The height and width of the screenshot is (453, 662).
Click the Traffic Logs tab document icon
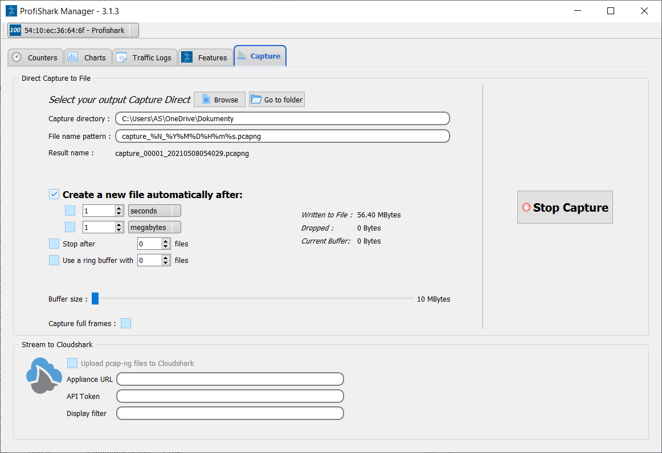point(121,57)
